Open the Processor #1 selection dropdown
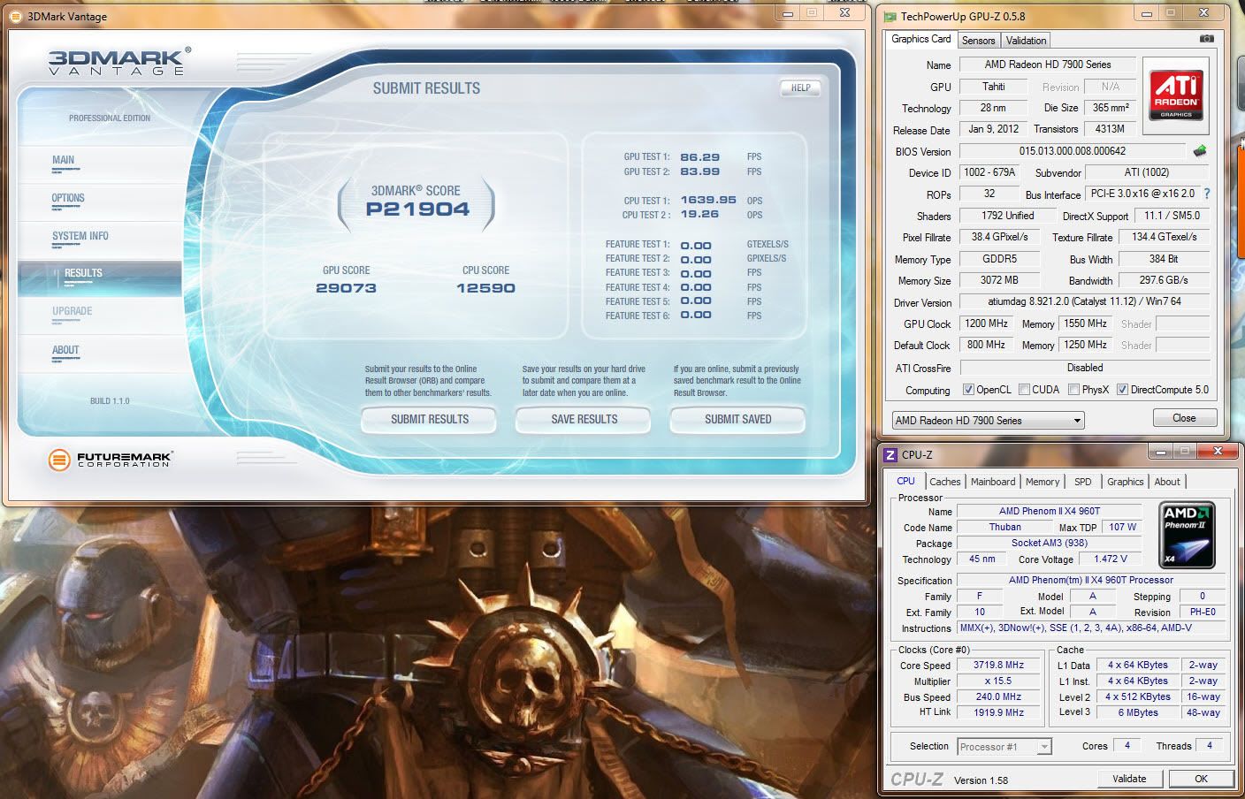 [x=1004, y=747]
